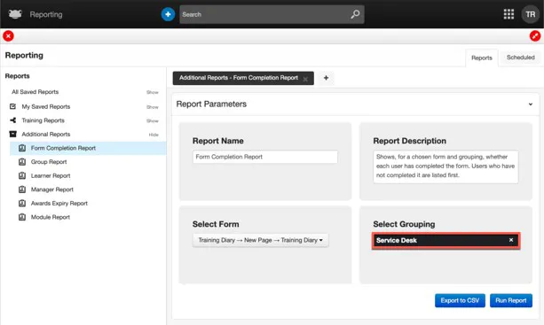Click the red expand arrow circle
544x325 pixels.
(x=535, y=35)
